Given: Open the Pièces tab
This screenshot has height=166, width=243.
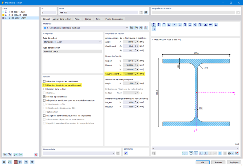Looking at the screenshot, I should 98,19.
